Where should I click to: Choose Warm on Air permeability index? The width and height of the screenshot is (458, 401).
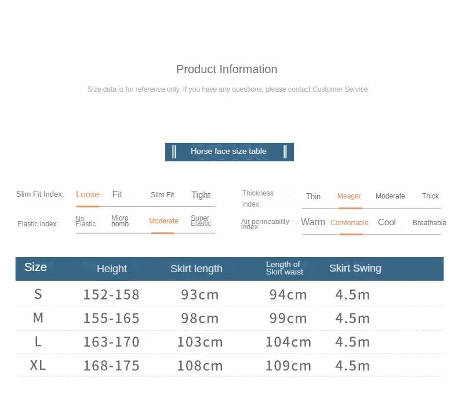(313, 222)
